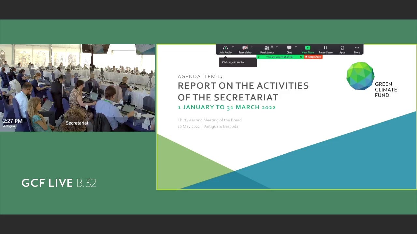
Task: Click the green New Share icon
Action: tap(308, 48)
